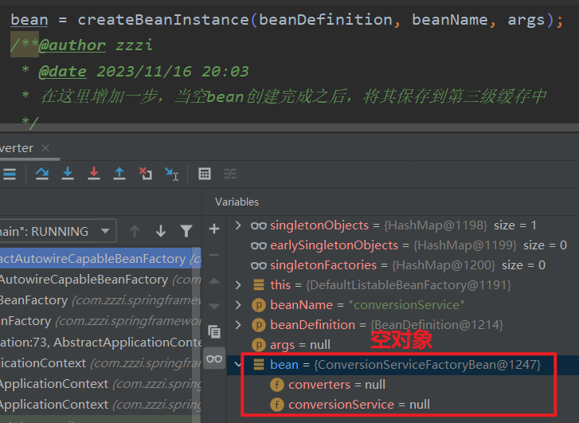Image resolution: width=579 pixels, height=423 pixels.
Task: Expand the this variable node
Action: click(x=237, y=285)
